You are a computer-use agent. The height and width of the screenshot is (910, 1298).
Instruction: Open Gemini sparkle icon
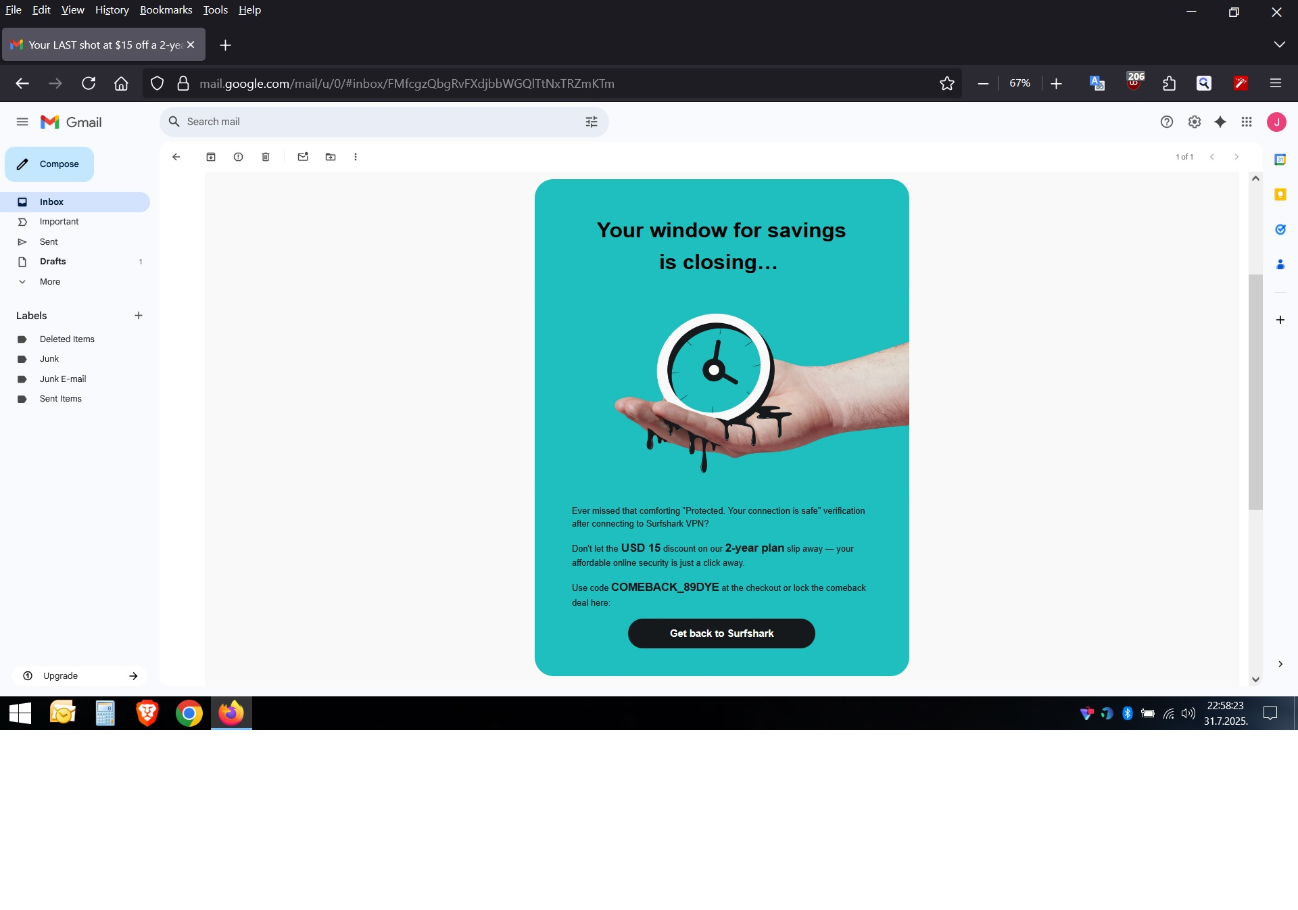(1220, 122)
